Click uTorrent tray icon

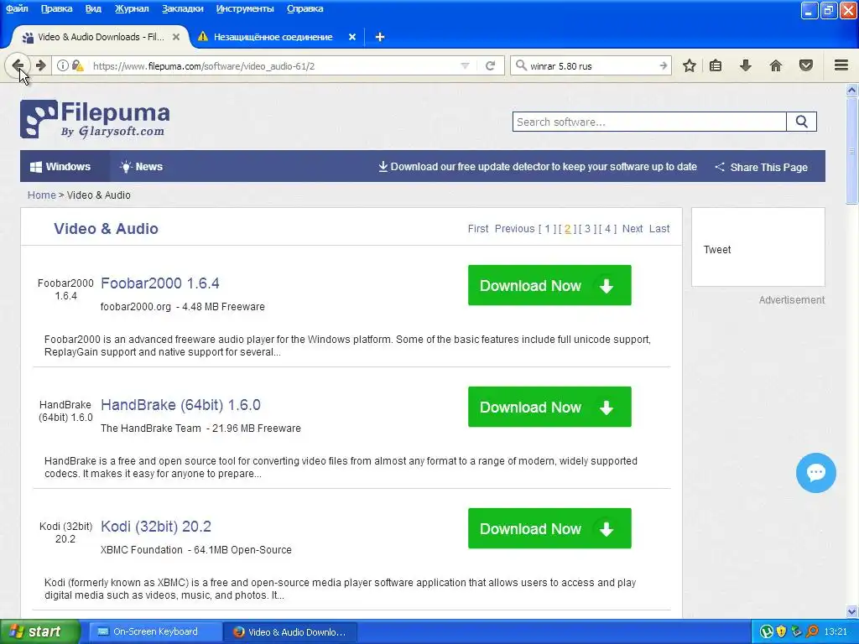click(x=767, y=632)
